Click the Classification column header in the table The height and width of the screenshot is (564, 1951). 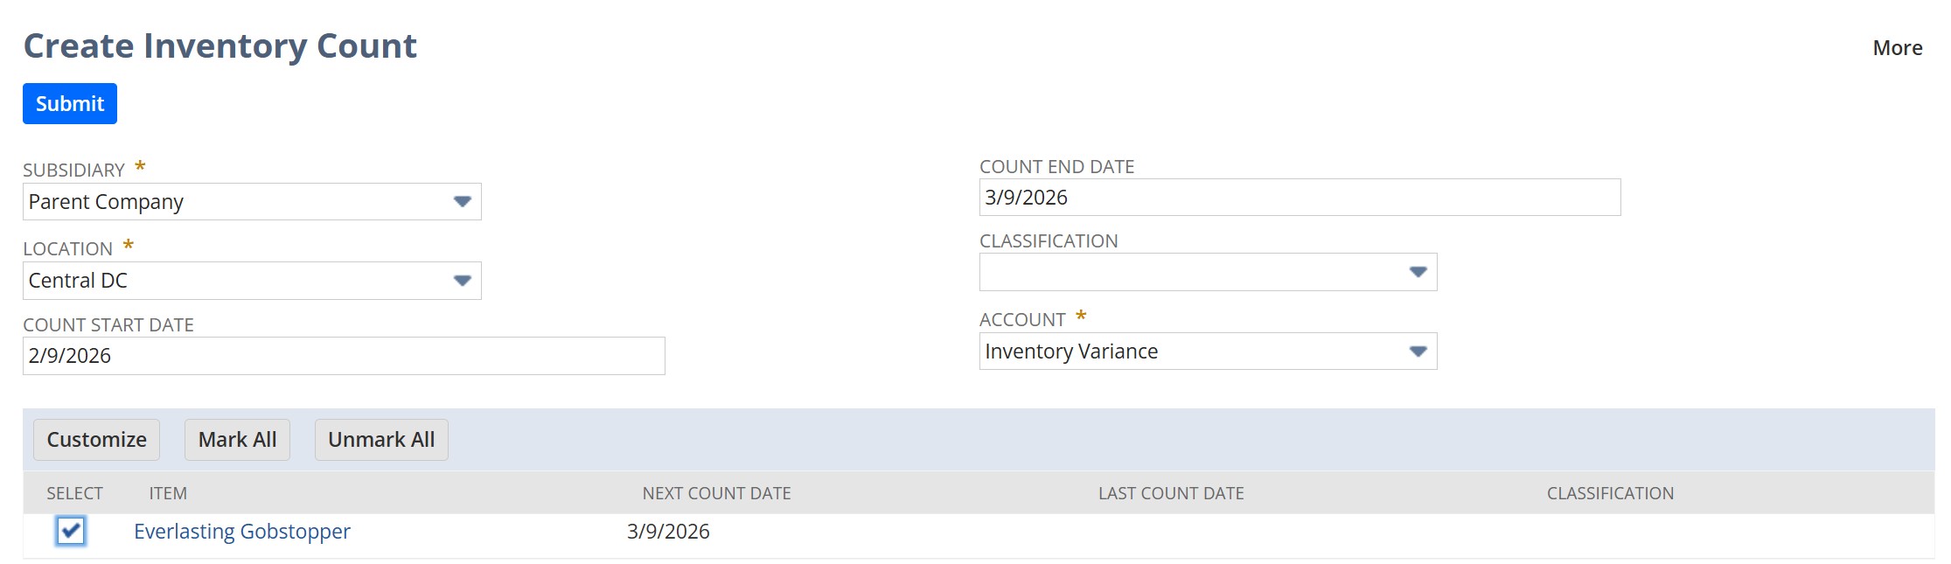point(1610,493)
